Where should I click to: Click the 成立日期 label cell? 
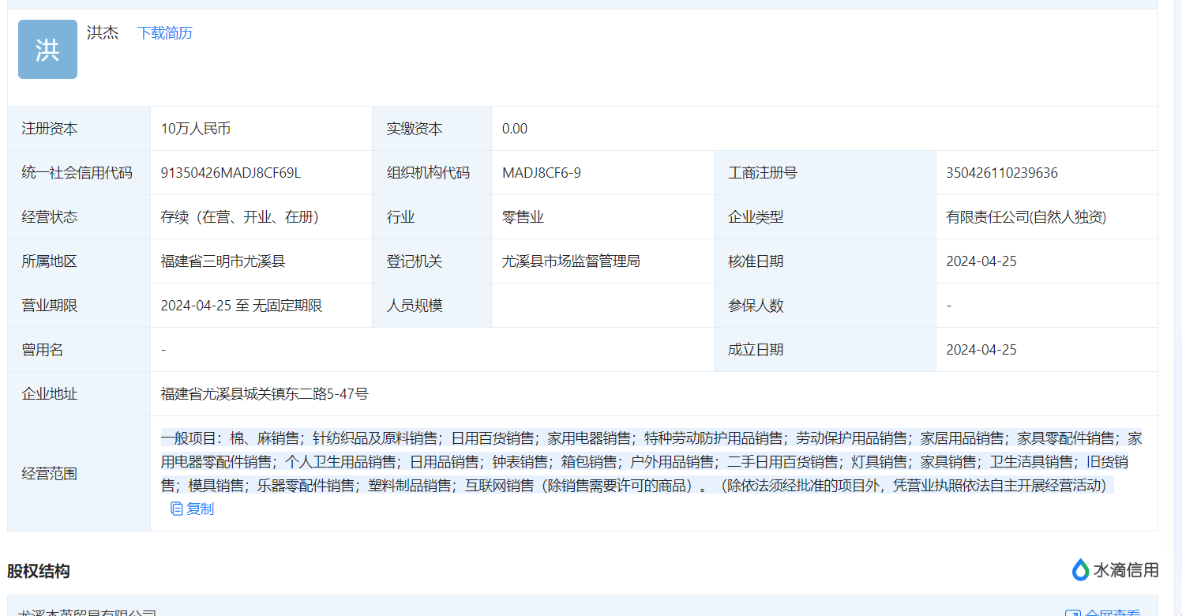click(825, 350)
